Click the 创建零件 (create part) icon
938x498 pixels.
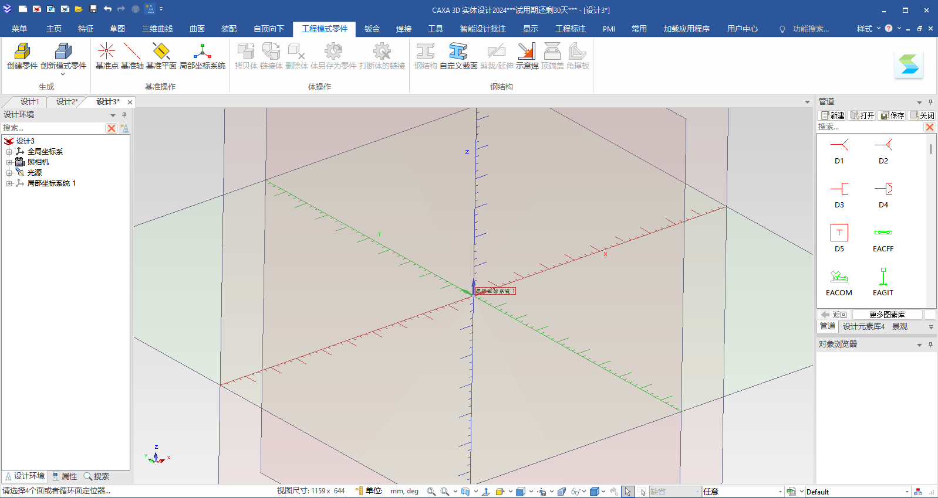coord(22,52)
